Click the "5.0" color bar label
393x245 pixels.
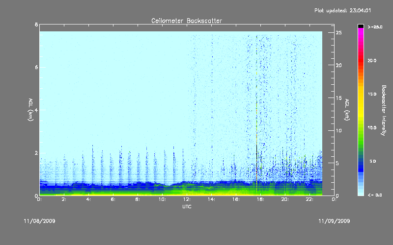[x=373, y=161]
